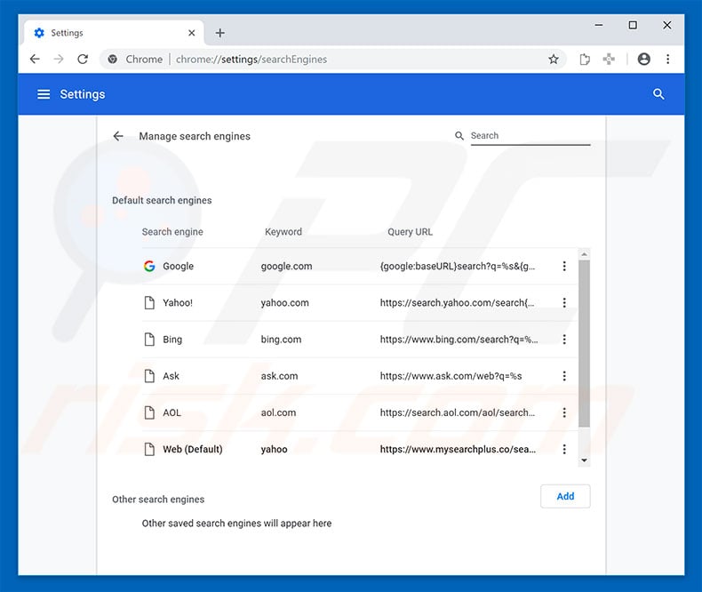The width and height of the screenshot is (702, 592).
Task: Reload the current page
Action: tap(83, 59)
